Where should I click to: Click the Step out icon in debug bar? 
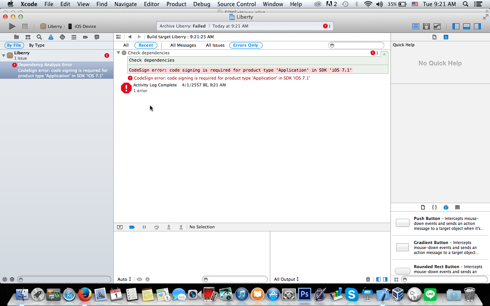181,227
